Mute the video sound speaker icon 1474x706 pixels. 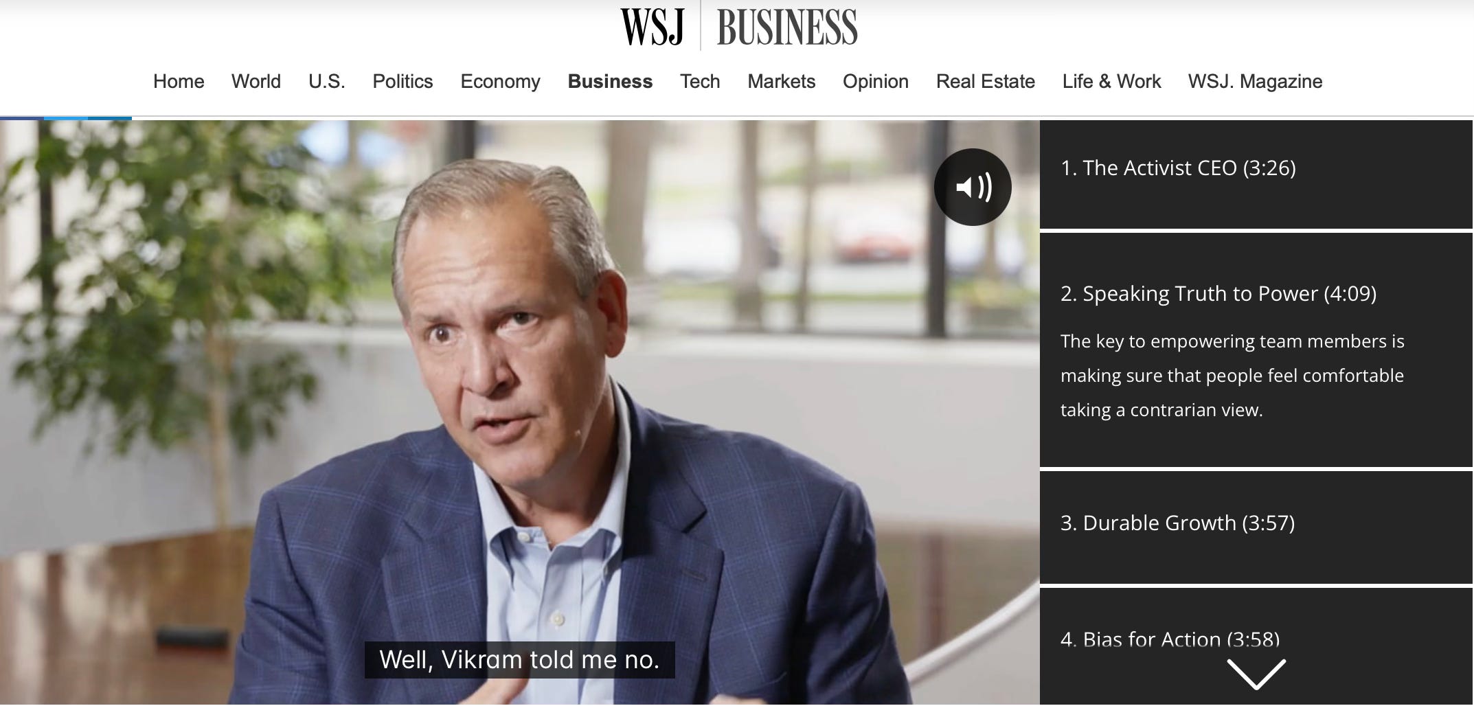point(972,187)
